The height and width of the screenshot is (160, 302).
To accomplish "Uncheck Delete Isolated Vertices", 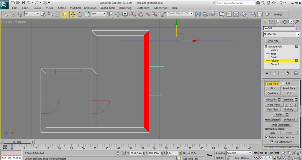I will pos(267,137).
